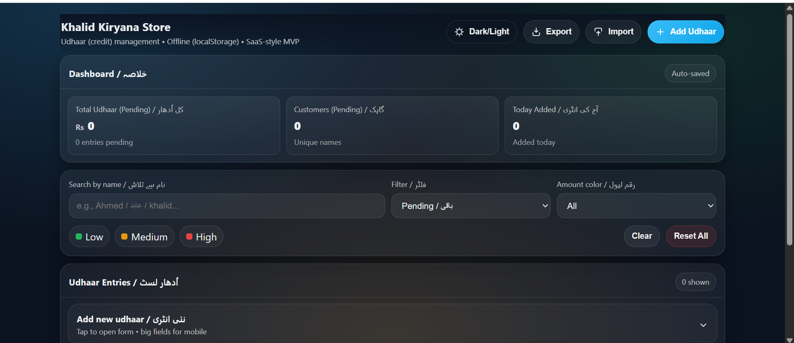
Task: Click 'Add new udhaar' panel title
Action: pos(131,319)
